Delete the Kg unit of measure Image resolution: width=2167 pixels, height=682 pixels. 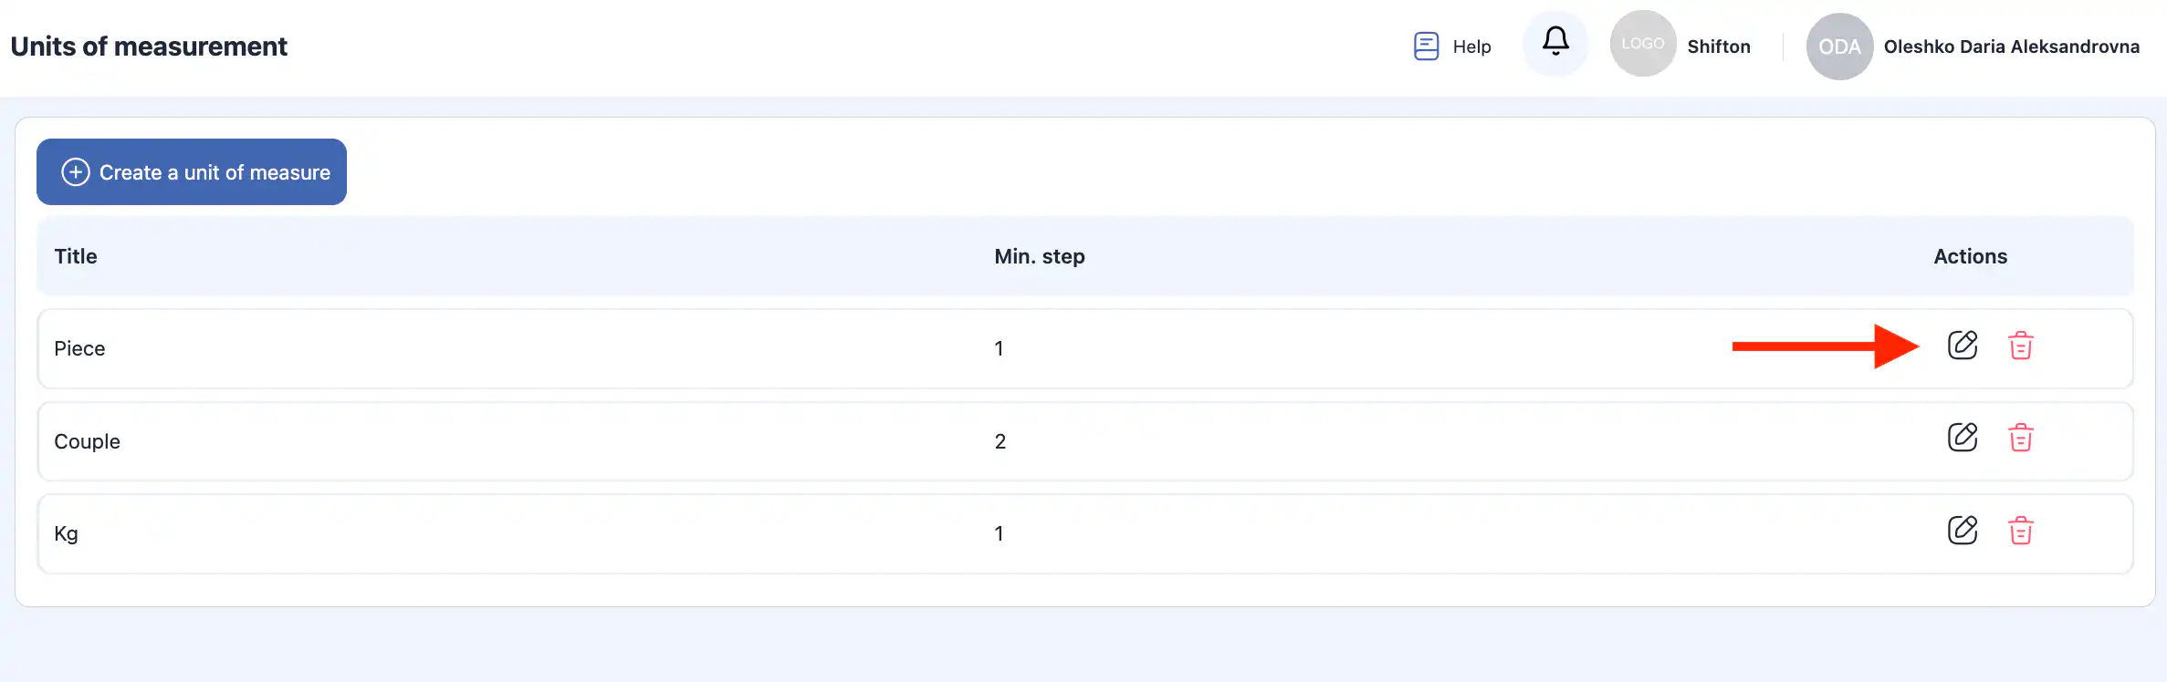pos(2020,531)
